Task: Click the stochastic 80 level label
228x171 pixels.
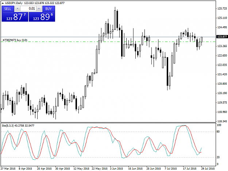Action: [x=218, y=132]
